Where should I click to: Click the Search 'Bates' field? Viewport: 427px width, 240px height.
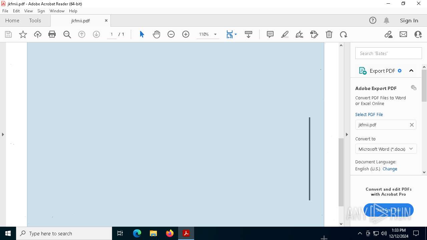coord(389,53)
